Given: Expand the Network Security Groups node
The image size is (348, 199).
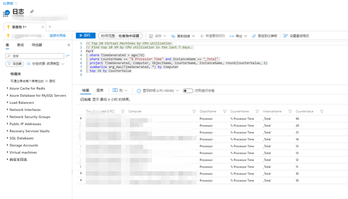Looking at the screenshot, I should (8, 116).
